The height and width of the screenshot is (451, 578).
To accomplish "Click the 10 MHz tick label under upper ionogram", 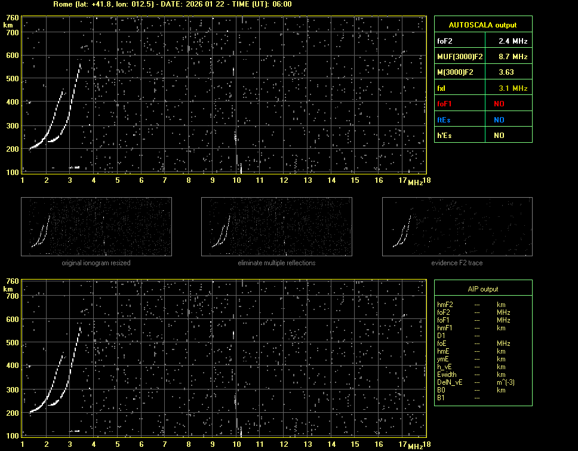I will click(237, 180).
